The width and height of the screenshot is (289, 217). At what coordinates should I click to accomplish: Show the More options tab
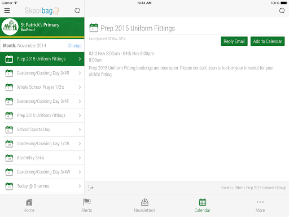[260, 206]
